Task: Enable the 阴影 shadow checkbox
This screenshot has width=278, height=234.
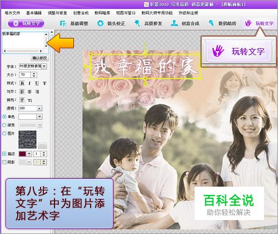Action: pos(4,162)
